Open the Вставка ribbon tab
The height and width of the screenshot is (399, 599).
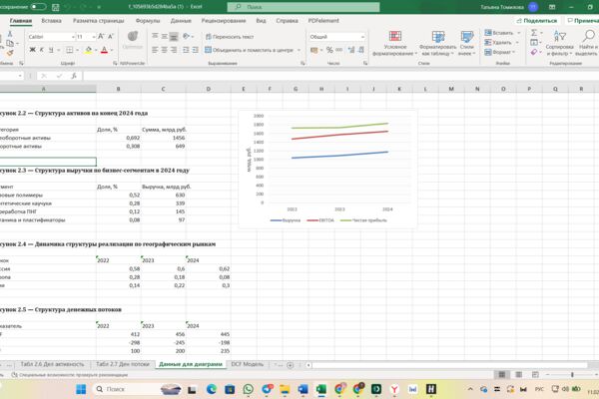pyautogui.click(x=51, y=21)
